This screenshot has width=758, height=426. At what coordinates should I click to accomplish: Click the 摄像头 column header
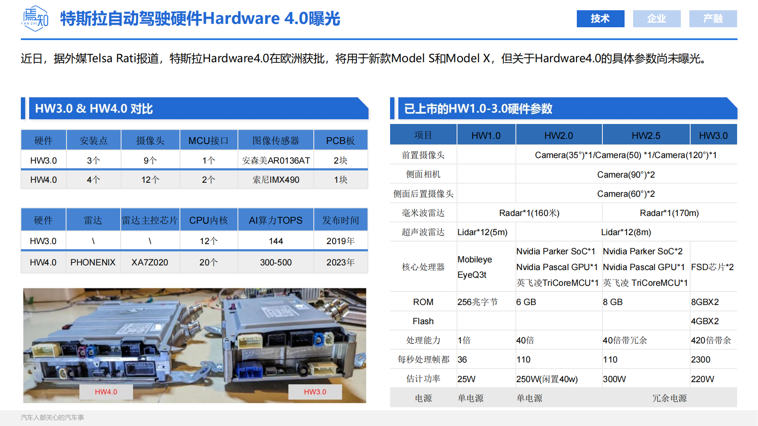tap(150, 141)
